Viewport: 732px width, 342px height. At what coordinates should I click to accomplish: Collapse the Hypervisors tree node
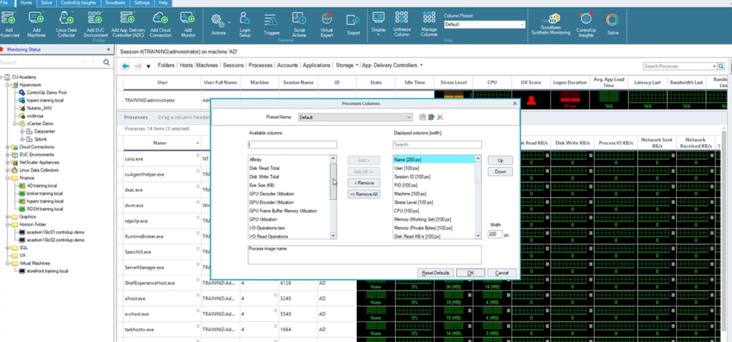click(9, 85)
